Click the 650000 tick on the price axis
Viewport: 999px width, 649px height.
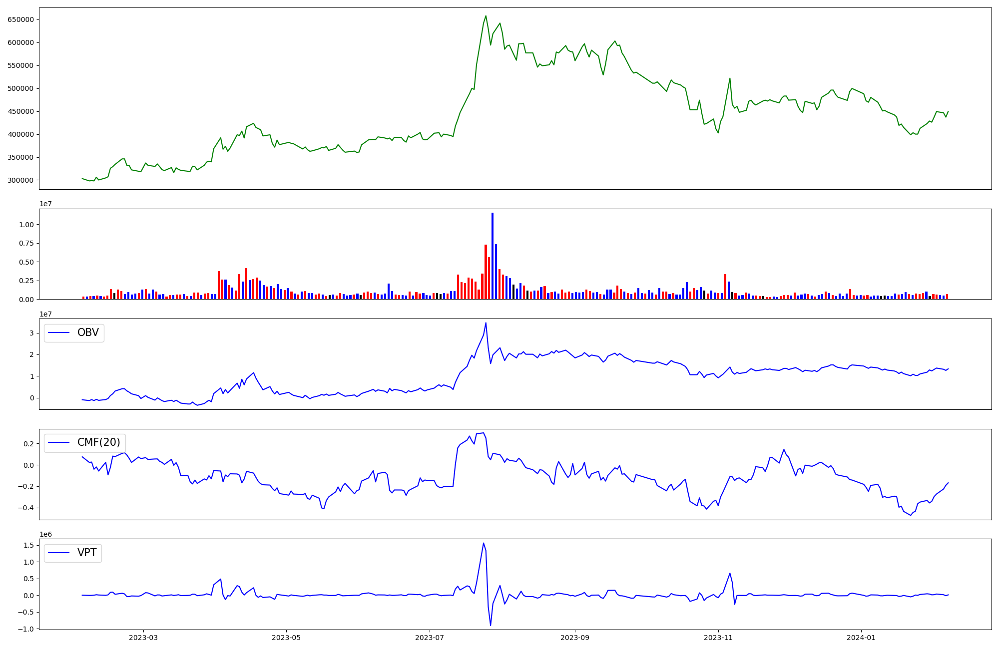pos(20,19)
